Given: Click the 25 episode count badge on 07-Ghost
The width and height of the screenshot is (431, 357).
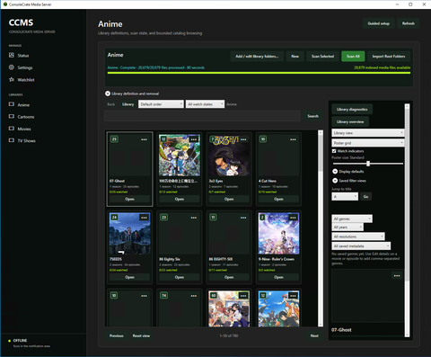Looking at the screenshot, I should click(x=114, y=139).
